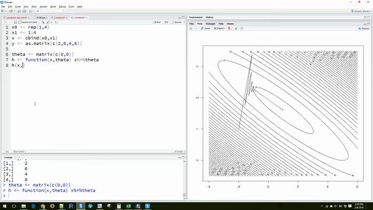Click the contour plot image

[x=283, y=113]
